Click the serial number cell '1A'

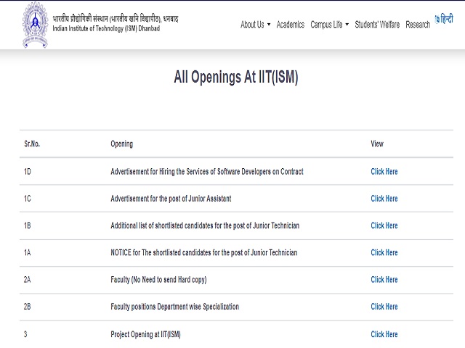pyautogui.click(x=28, y=252)
